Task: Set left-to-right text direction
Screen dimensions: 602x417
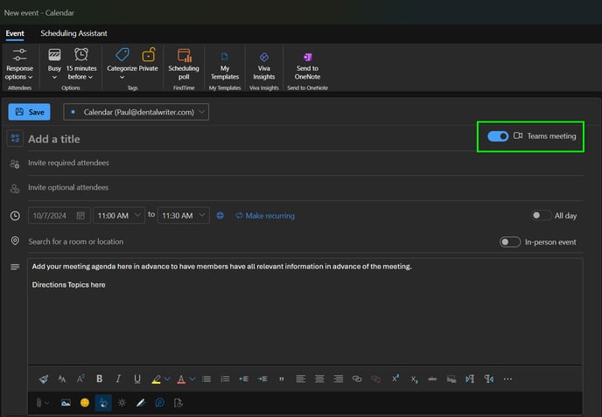Action: pos(470,379)
